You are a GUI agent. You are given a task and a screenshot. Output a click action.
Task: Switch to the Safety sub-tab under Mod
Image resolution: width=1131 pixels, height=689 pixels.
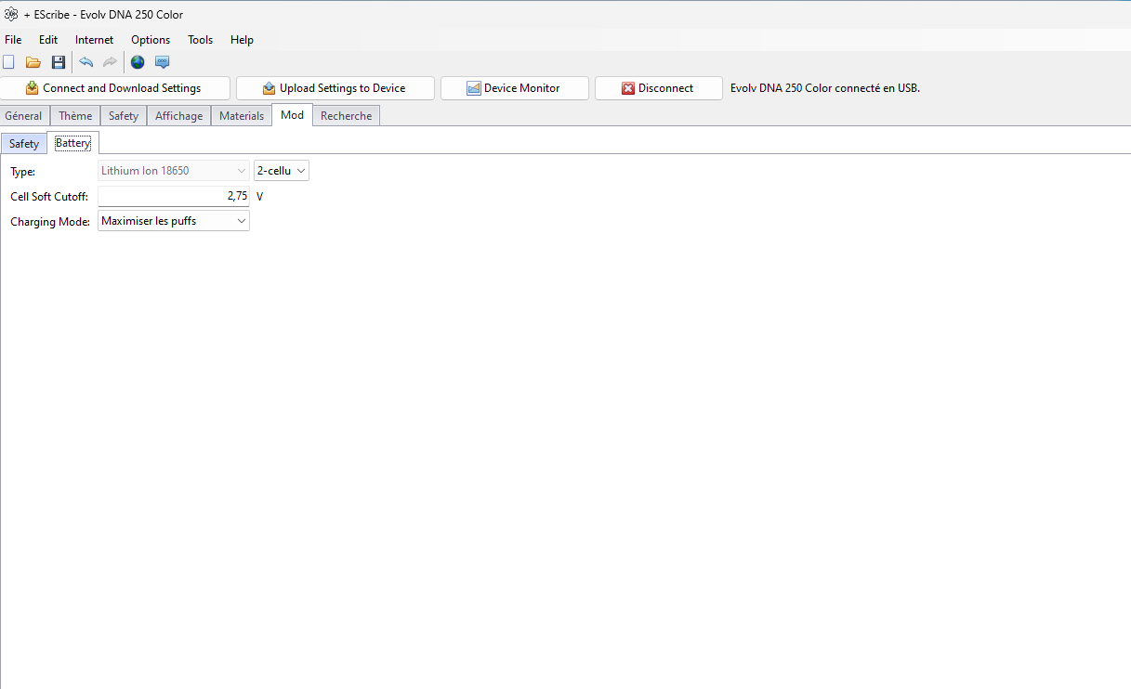pyautogui.click(x=24, y=144)
